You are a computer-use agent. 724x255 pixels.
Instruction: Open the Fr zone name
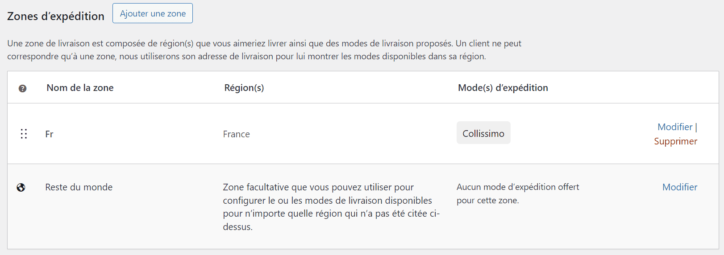pos(49,134)
